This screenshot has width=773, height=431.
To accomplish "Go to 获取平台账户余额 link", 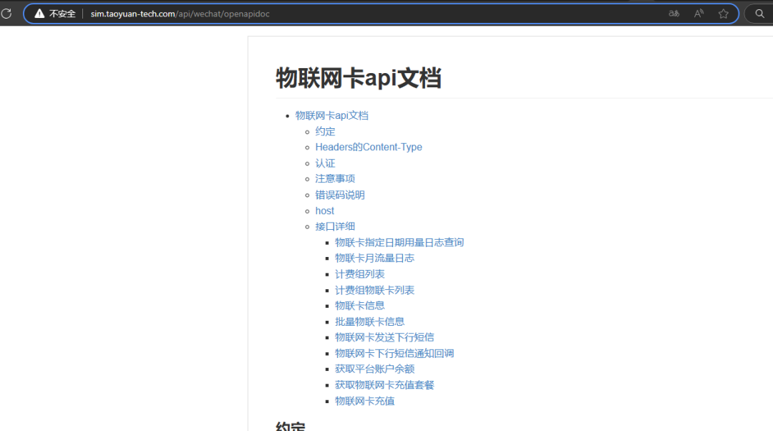I will pos(374,369).
